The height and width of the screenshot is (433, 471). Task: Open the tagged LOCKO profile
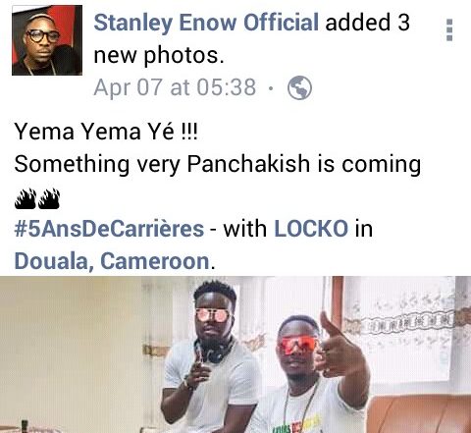[311, 229]
